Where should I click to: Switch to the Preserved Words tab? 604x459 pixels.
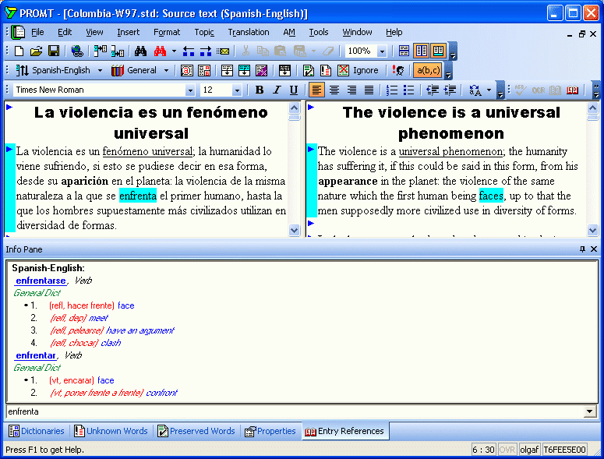196,431
